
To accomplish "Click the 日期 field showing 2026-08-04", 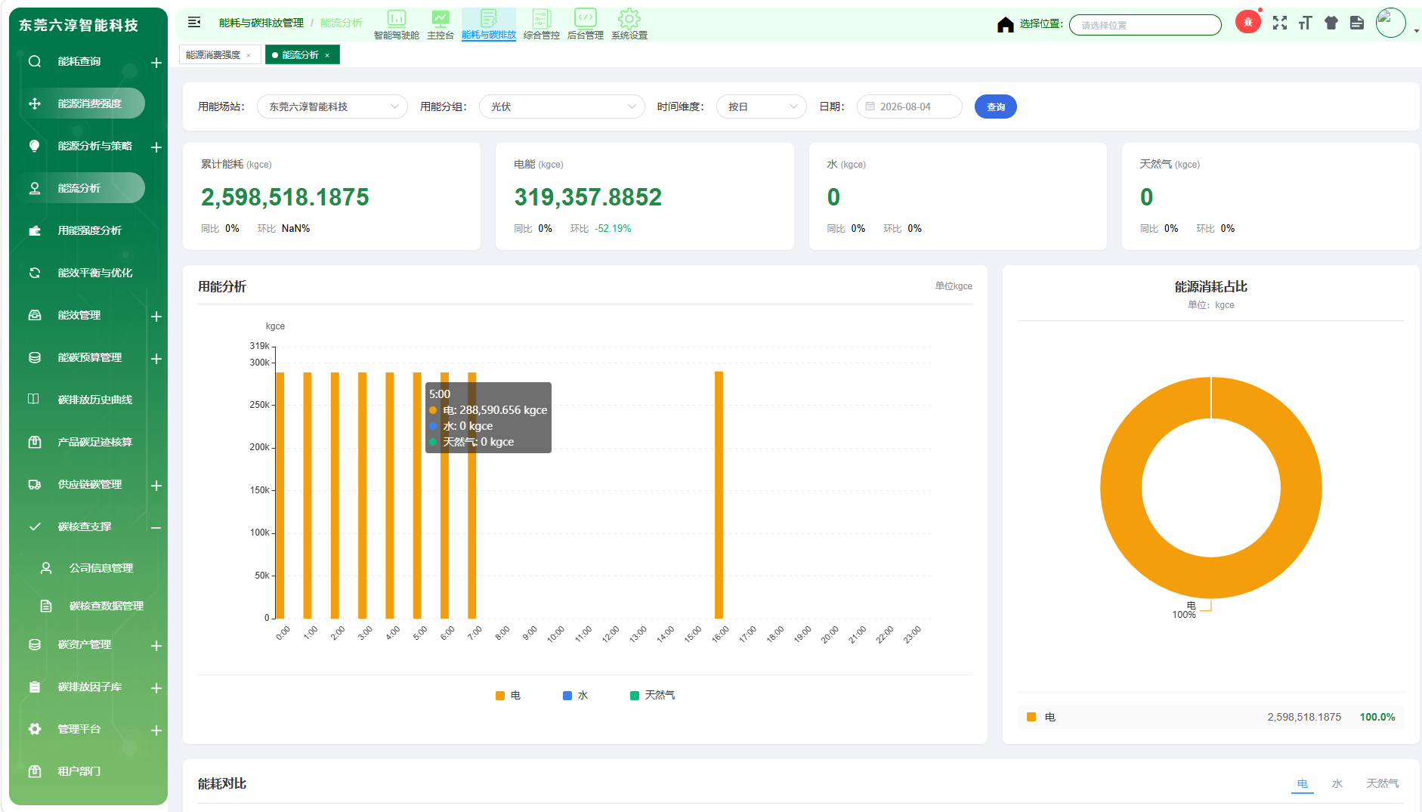I will 910,107.
